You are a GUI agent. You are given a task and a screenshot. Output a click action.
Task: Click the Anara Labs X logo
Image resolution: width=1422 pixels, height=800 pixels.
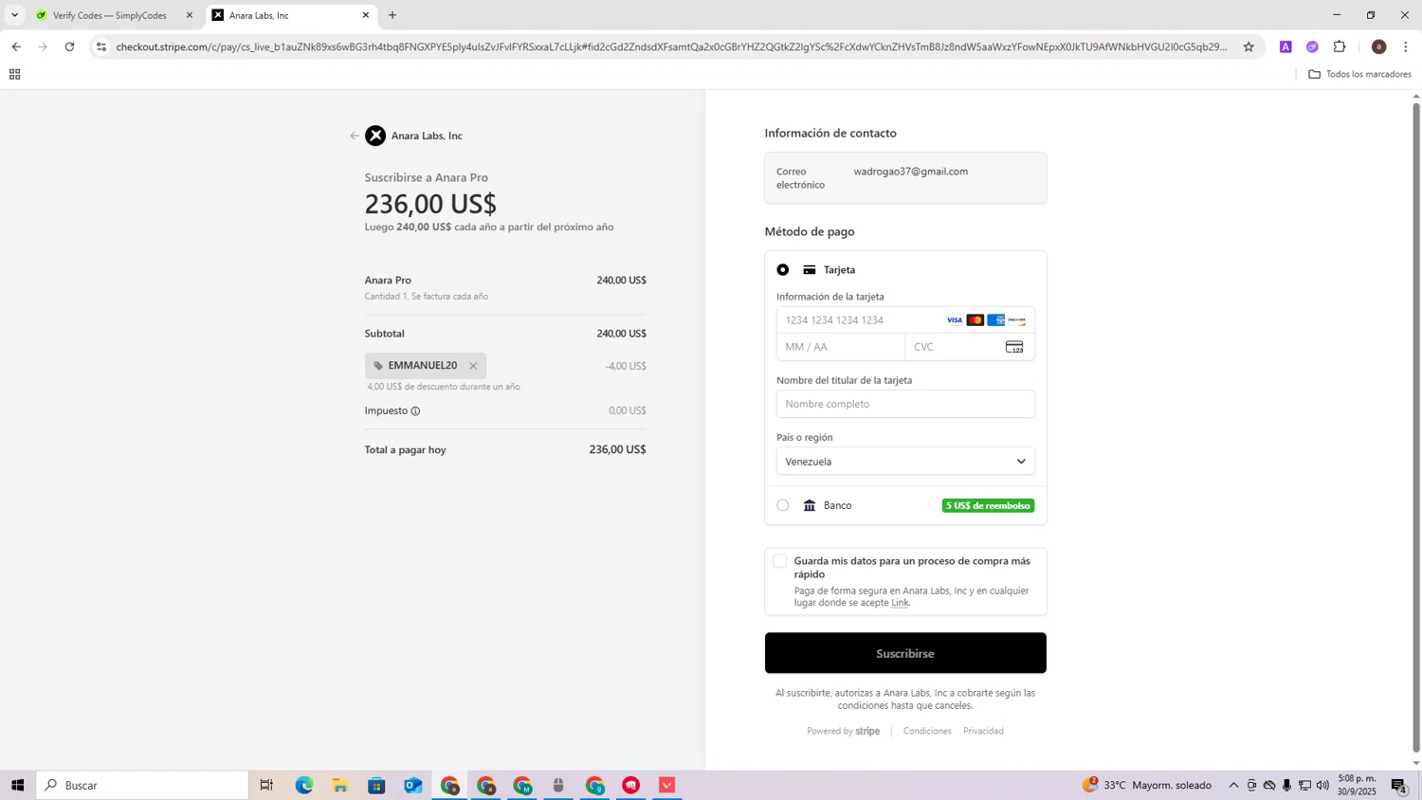coord(375,136)
